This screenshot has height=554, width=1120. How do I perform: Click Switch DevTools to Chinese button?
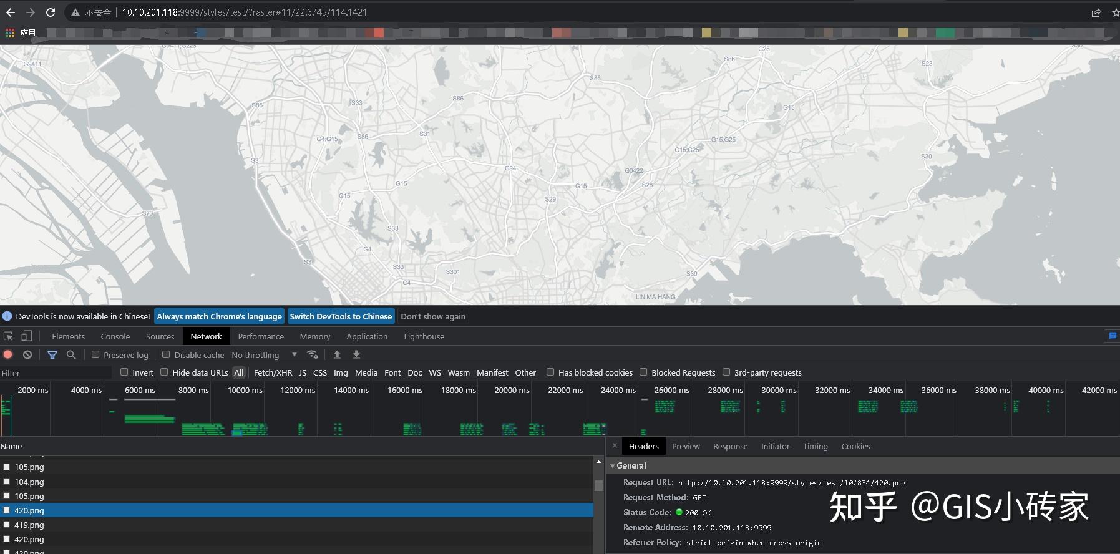(341, 316)
